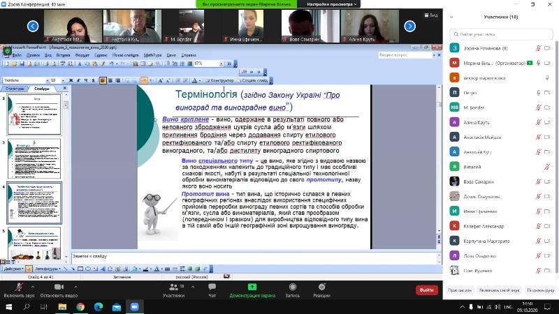559x314 pixels.
Task: Open Zoom app on Windows taskbar
Action: click(x=134, y=306)
